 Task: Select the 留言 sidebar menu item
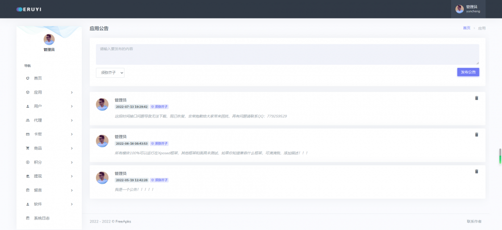38,190
